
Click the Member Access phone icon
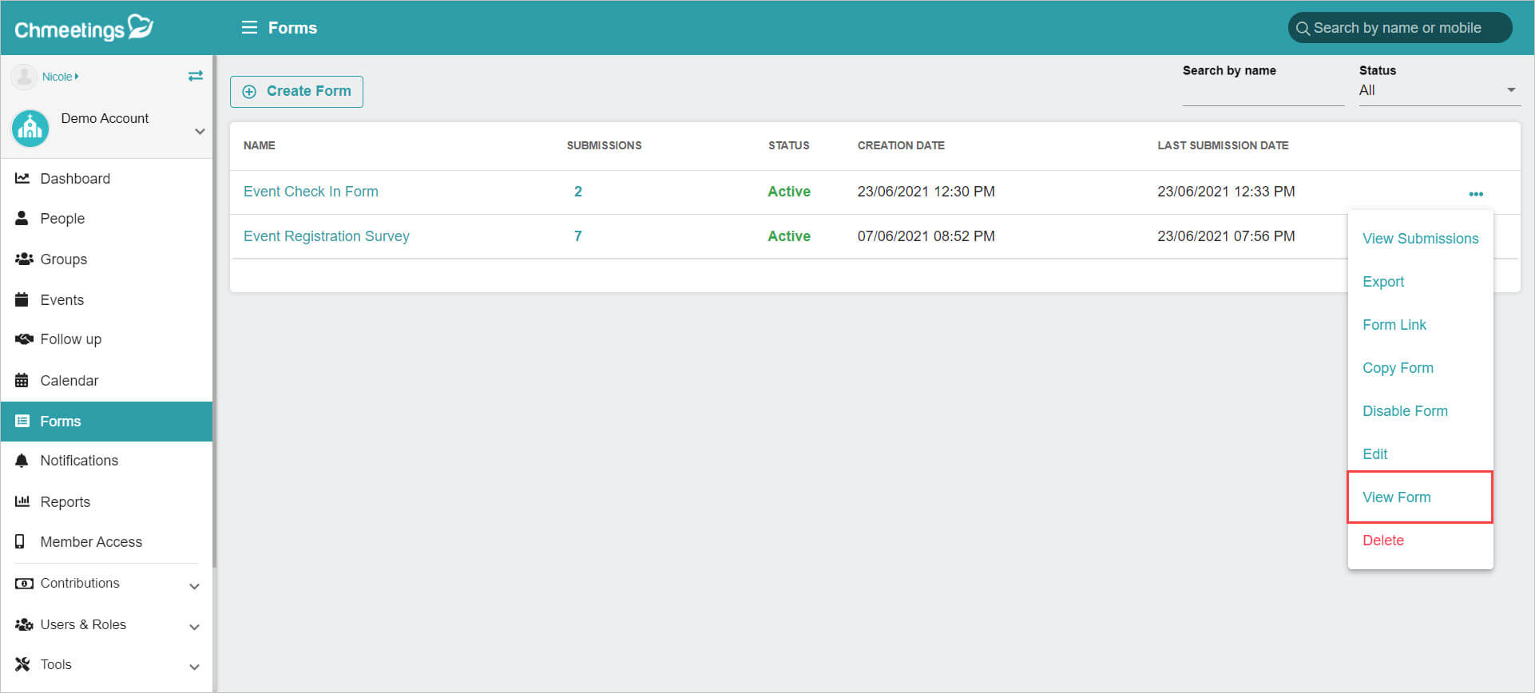(20, 541)
